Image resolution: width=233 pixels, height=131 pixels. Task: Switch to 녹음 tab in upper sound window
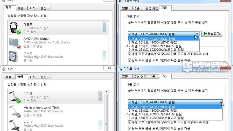point(21,8)
